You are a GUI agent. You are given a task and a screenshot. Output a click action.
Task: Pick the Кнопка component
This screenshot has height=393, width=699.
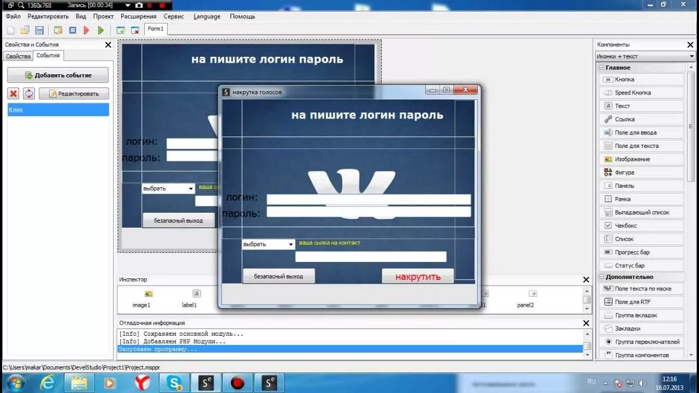642,79
